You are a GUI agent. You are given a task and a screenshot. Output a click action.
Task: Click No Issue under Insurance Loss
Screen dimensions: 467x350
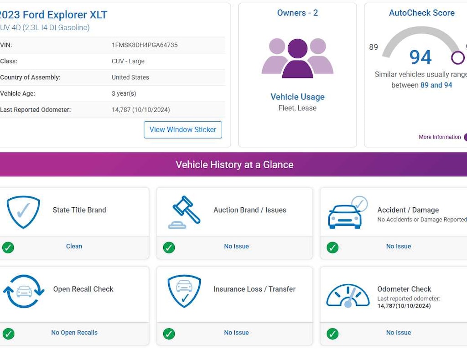click(236, 332)
